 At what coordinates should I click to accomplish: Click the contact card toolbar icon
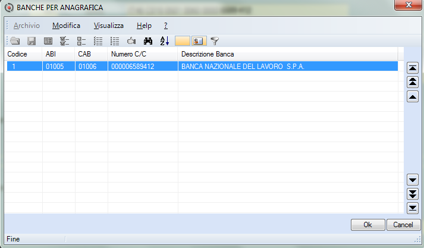(198, 41)
